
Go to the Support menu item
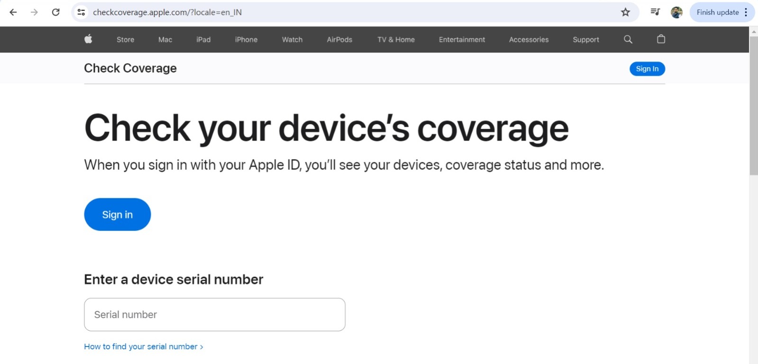[x=585, y=40]
